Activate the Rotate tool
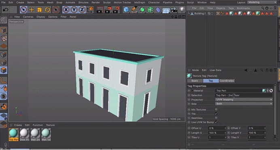280x150 pixels. pos(47,10)
